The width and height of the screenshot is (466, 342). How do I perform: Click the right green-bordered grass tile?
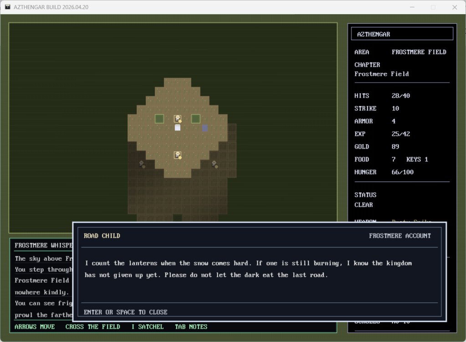tap(196, 119)
